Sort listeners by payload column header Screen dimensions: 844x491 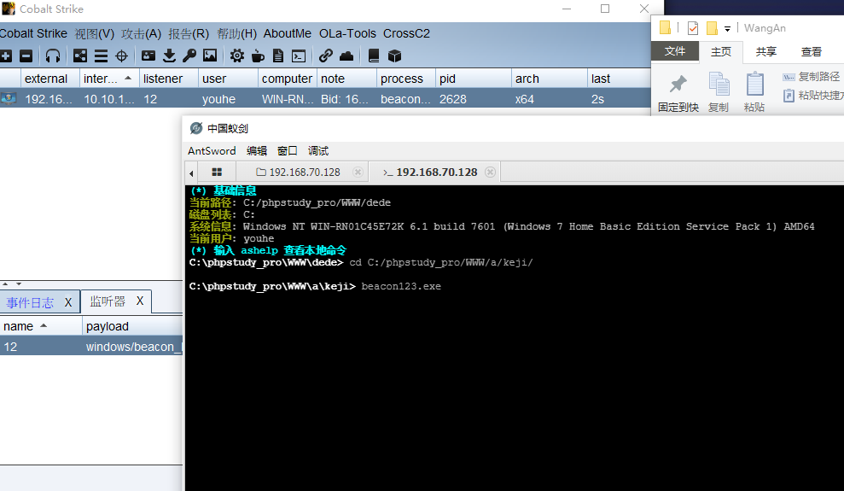pos(132,326)
